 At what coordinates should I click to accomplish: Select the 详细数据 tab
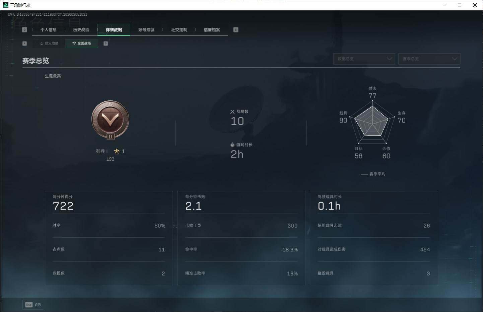[x=114, y=30]
